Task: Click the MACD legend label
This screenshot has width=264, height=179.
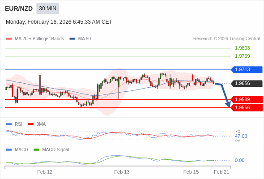Action: [21, 150]
